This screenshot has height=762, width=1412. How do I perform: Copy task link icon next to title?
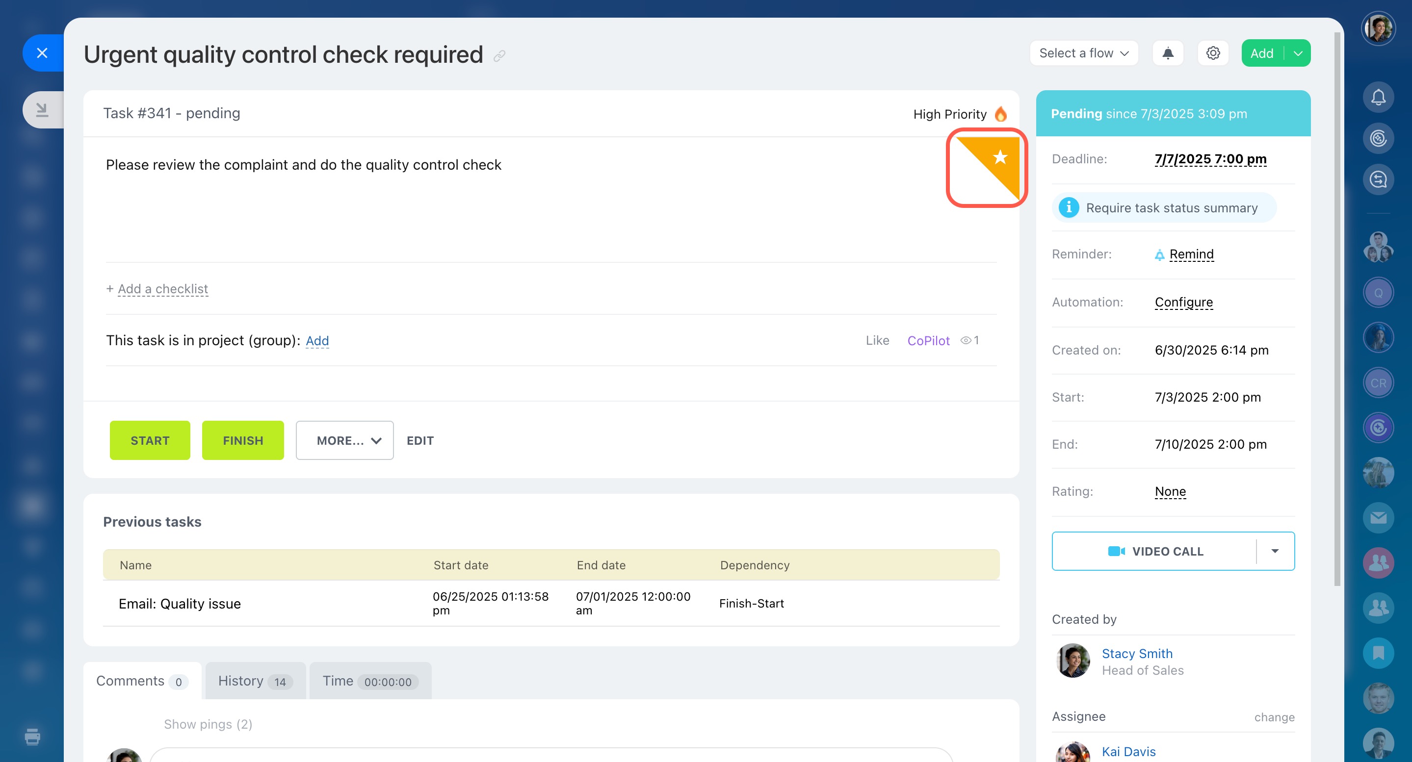[499, 56]
